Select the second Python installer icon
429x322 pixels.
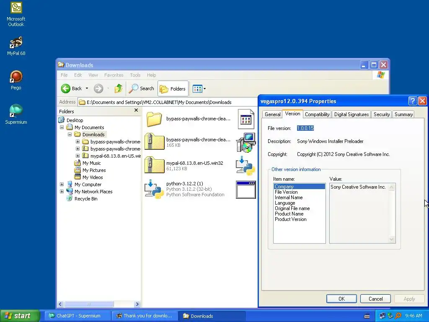(x=246, y=166)
